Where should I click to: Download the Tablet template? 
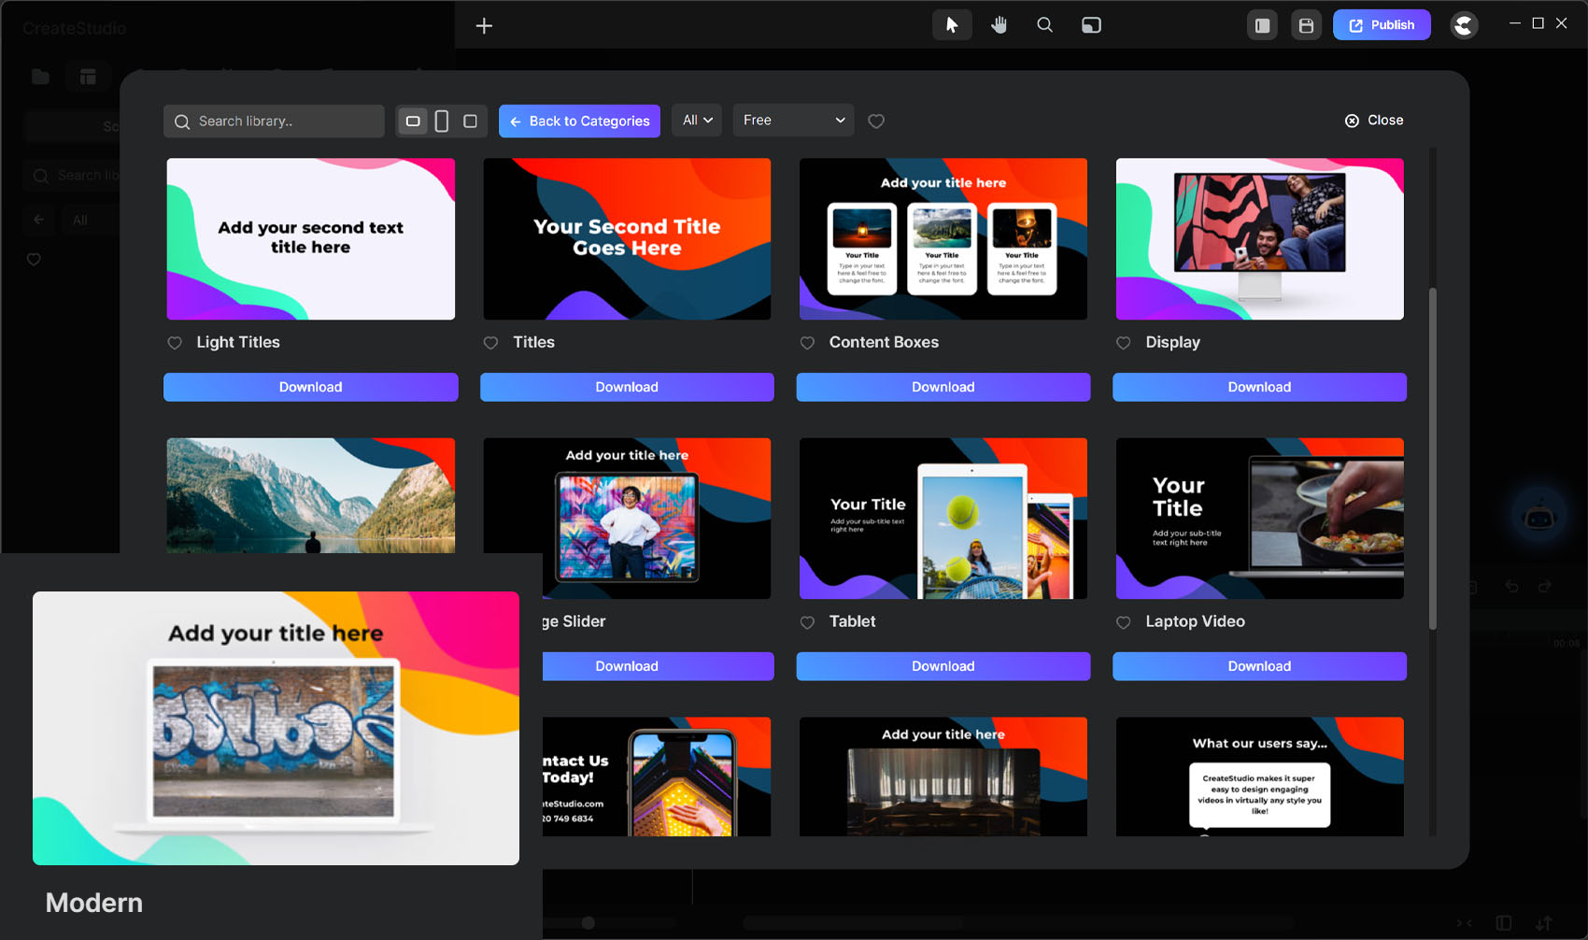[x=943, y=666]
